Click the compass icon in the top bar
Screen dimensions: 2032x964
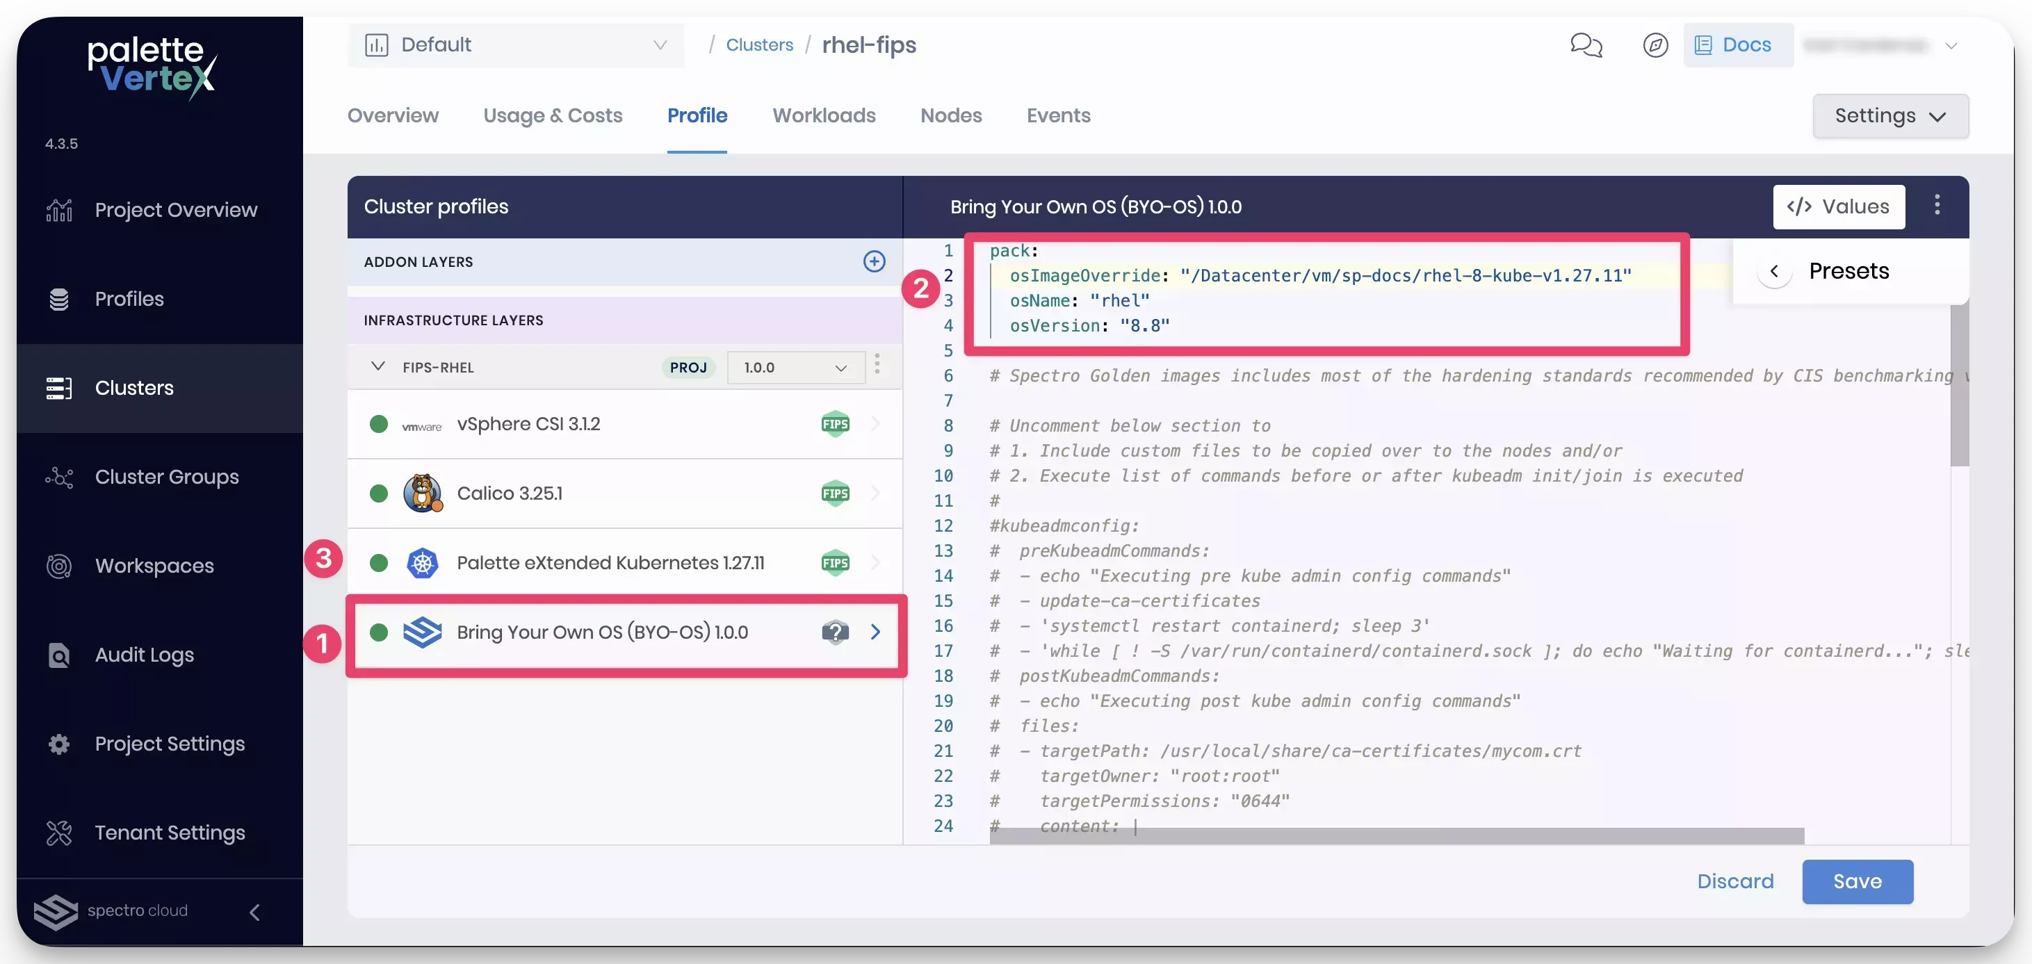coord(1655,45)
